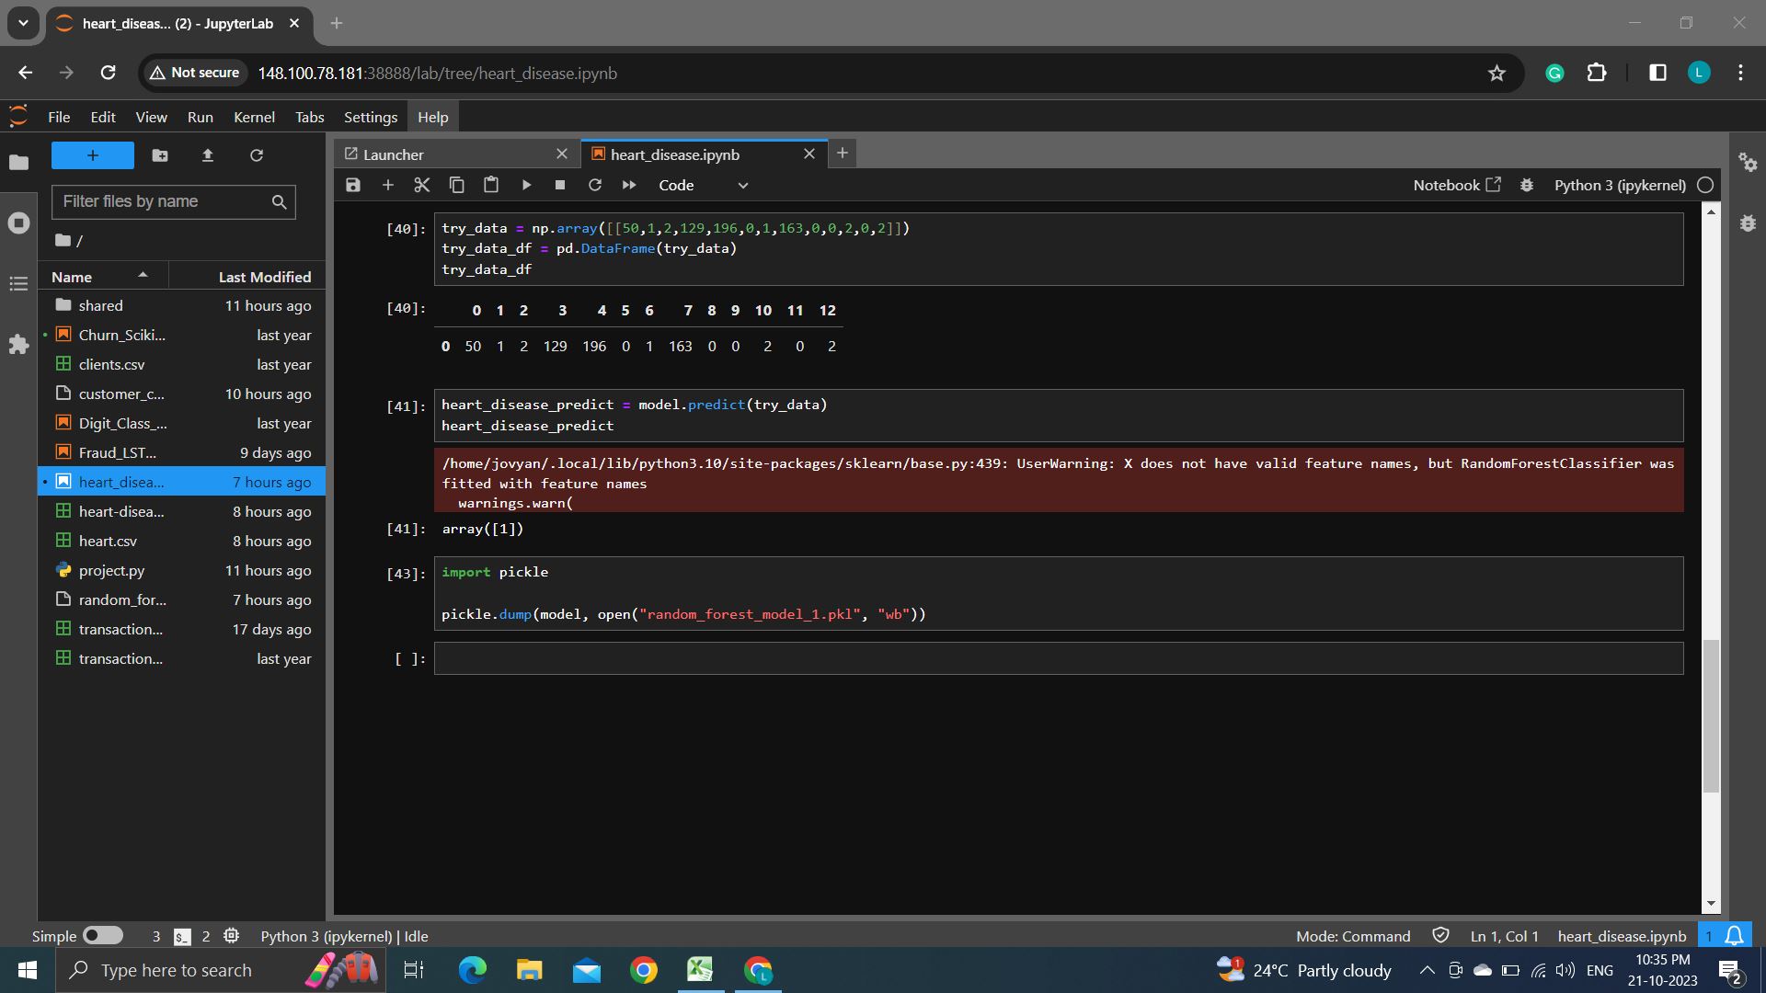Sort the file list by the Name column header
The width and height of the screenshot is (1766, 993).
[72, 277]
